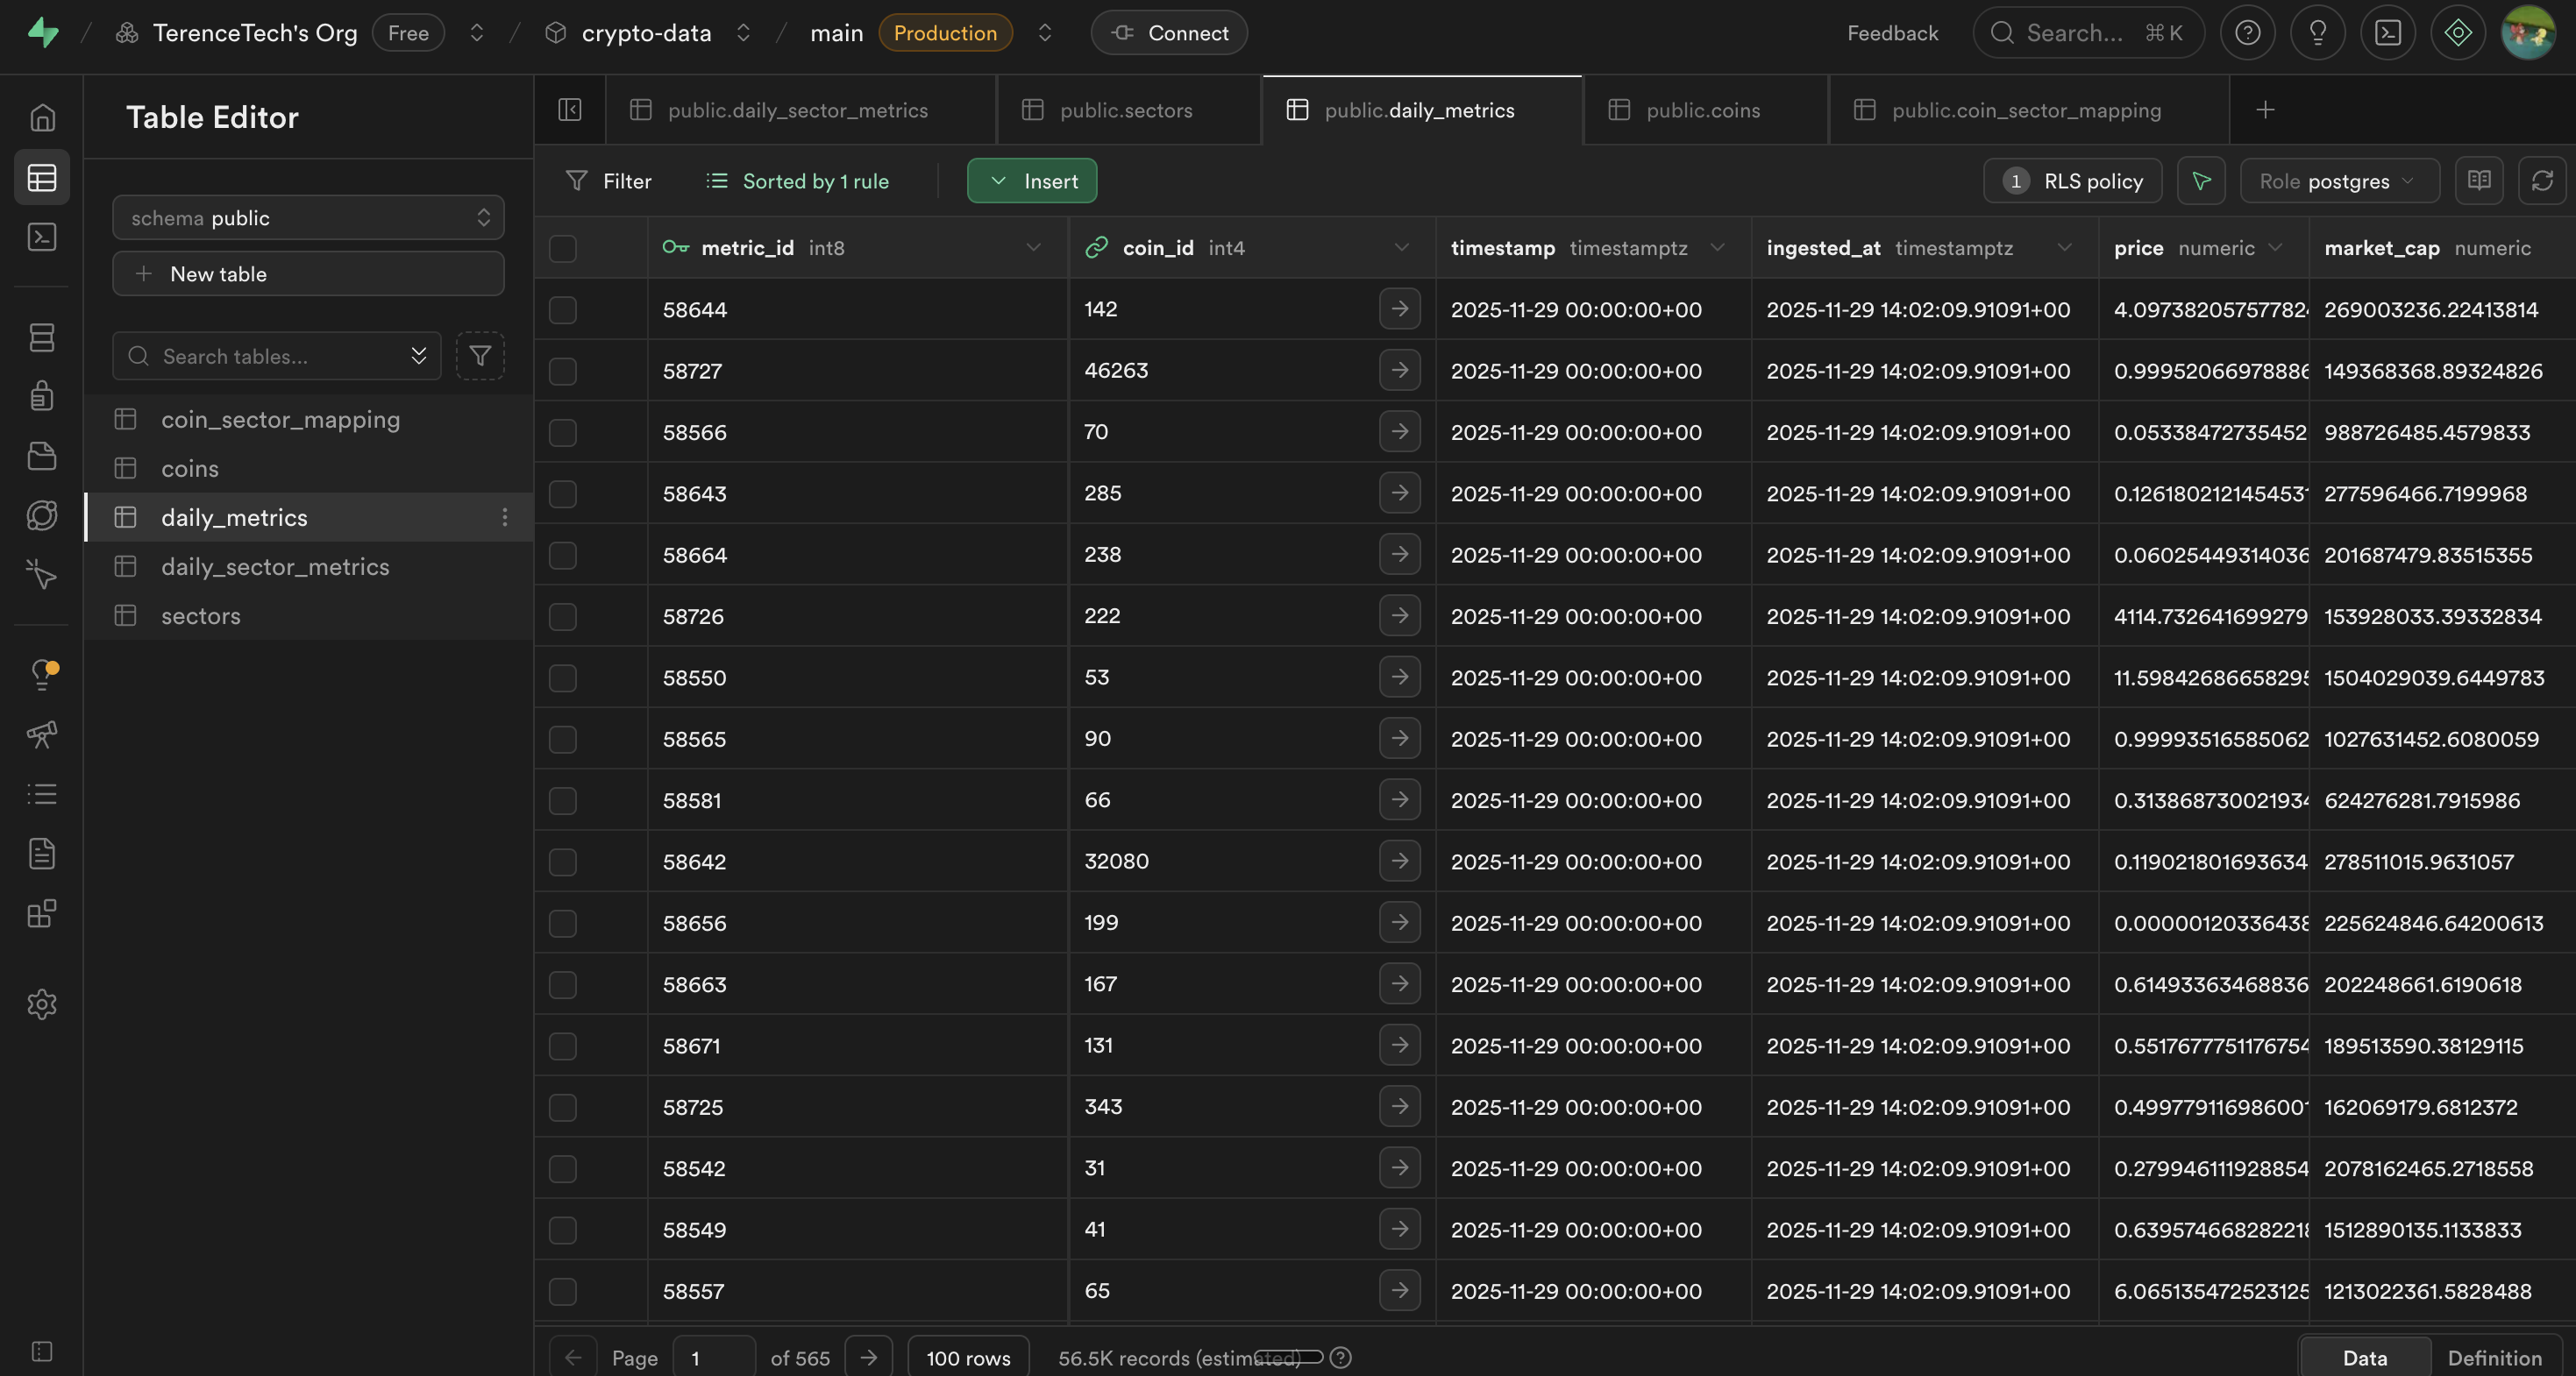Open the schema public selector
The image size is (2576, 1376).
click(308, 218)
